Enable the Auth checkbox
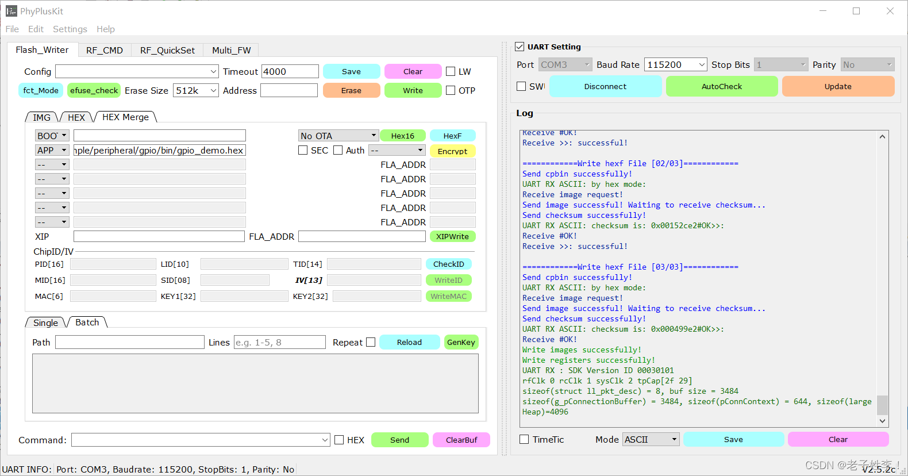Viewport: 908px width, 476px height. point(338,150)
